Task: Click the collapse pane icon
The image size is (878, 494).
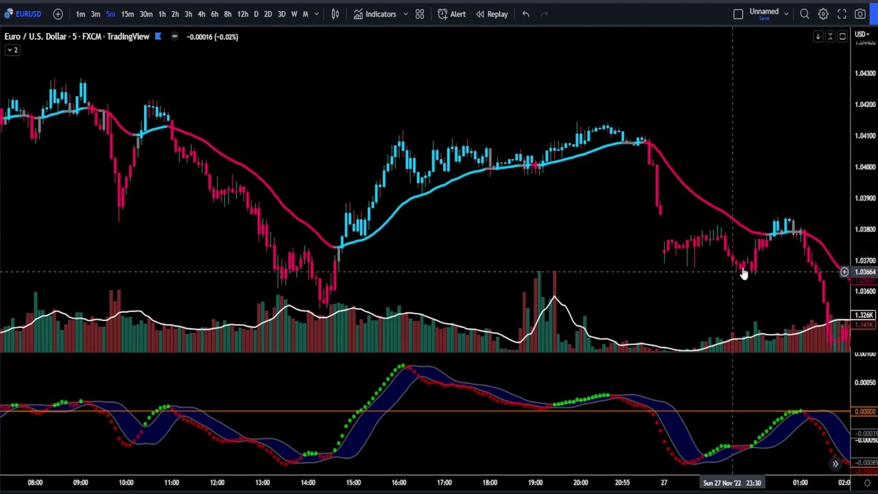Action: [x=830, y=36]
